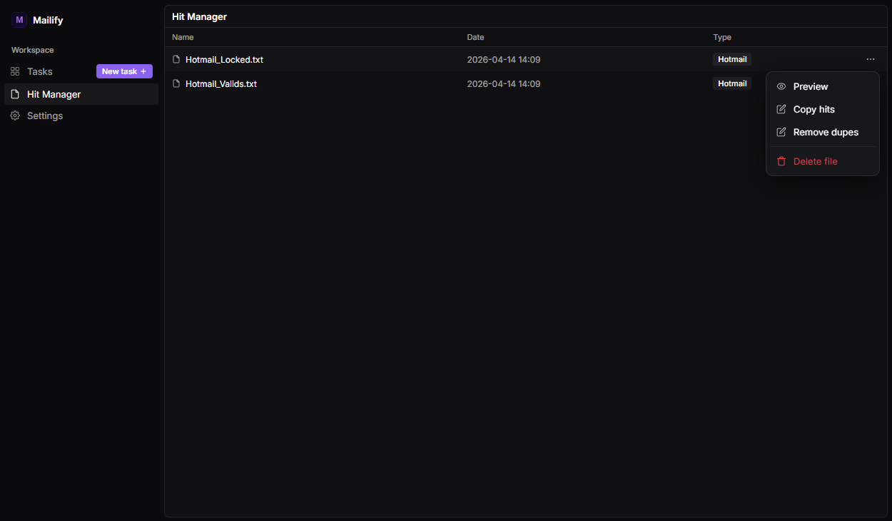Viewport: 892px width, 521px height.
Task: Sort by the Date column header
Action: pos(475,37)
